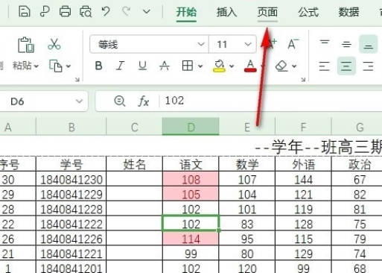The width and height of the screenshot is (382, 273).
Task: Redo the last undone action
Action: coord(127,11)
